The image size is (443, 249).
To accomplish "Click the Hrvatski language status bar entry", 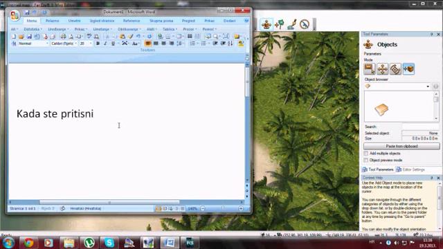I will click(86, 209).
